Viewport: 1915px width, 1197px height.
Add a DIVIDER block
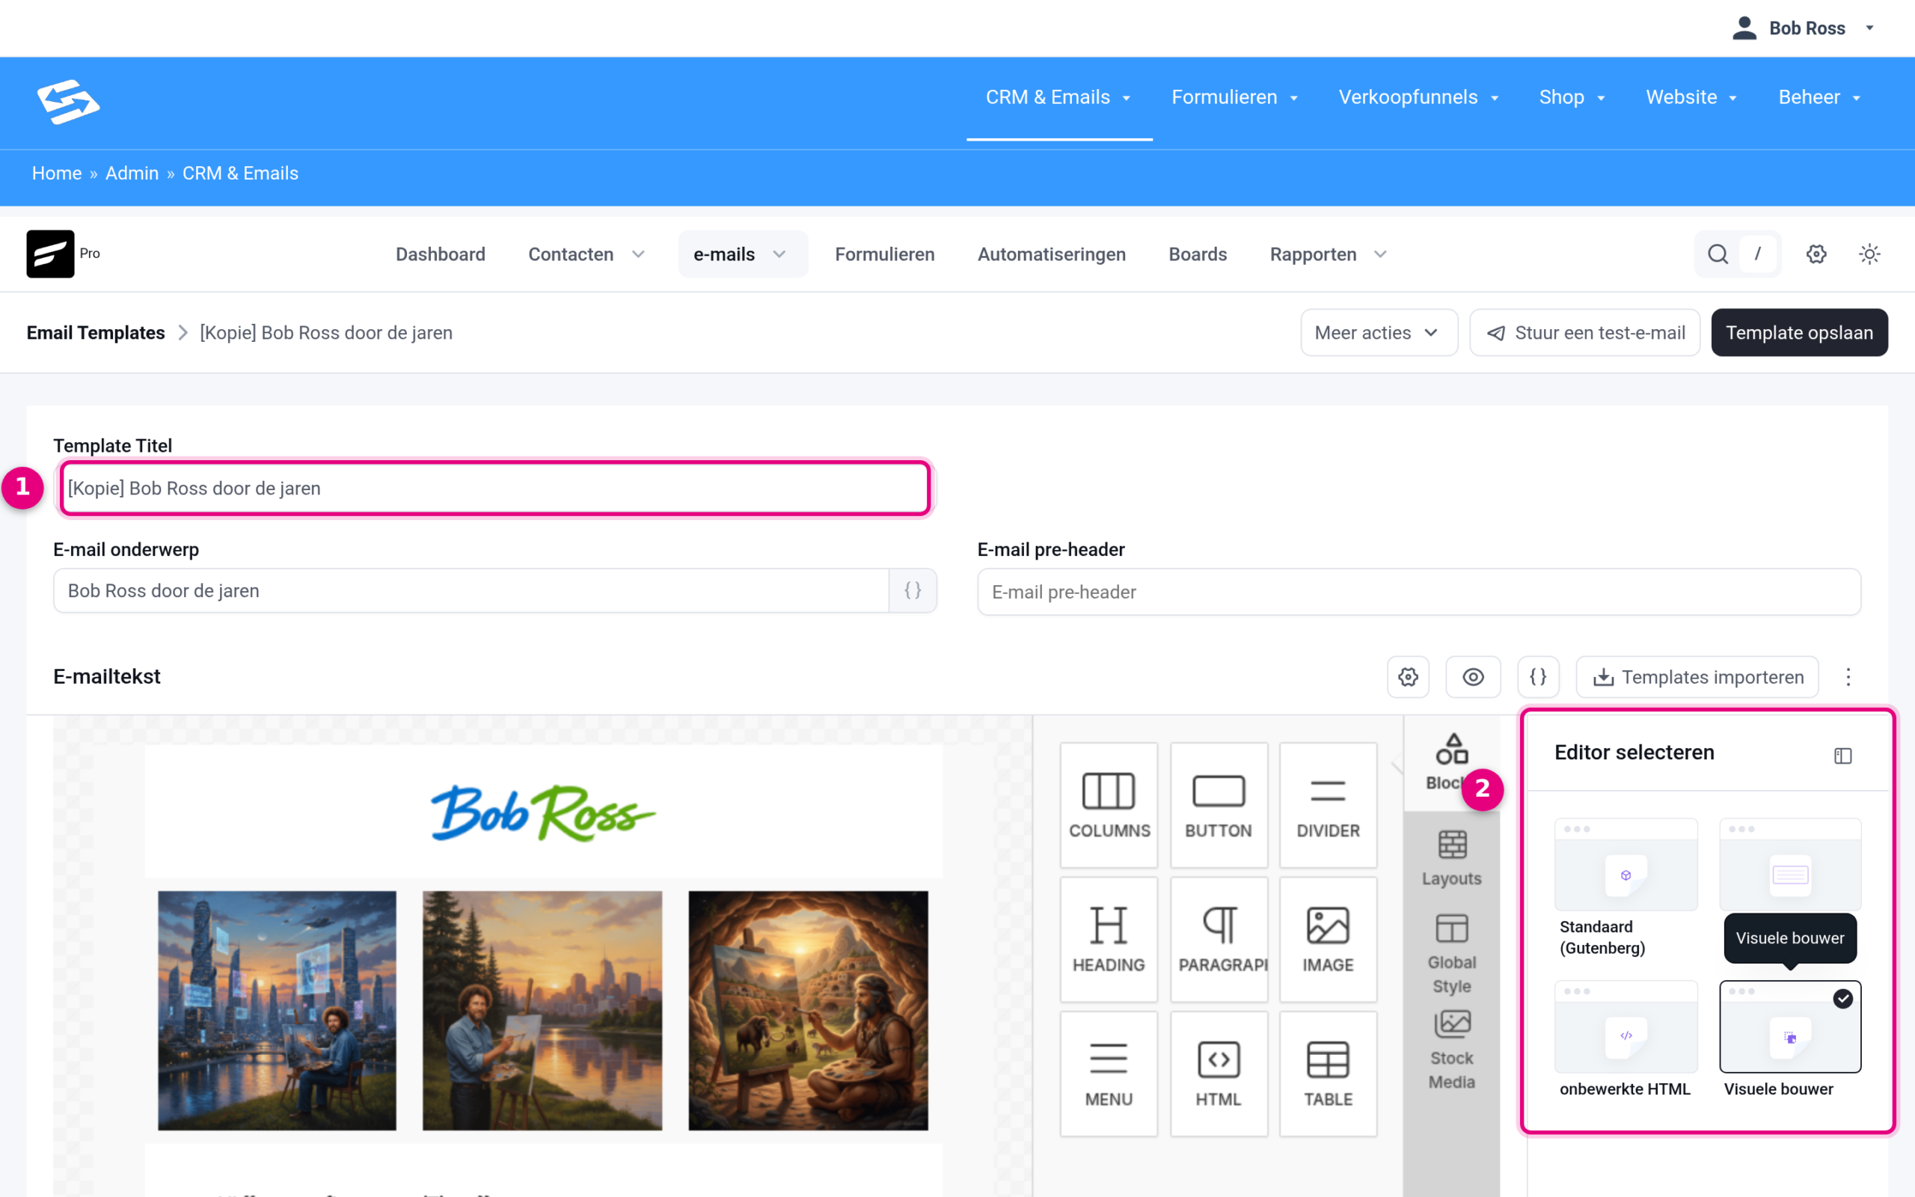click(x=1328, y=805)
